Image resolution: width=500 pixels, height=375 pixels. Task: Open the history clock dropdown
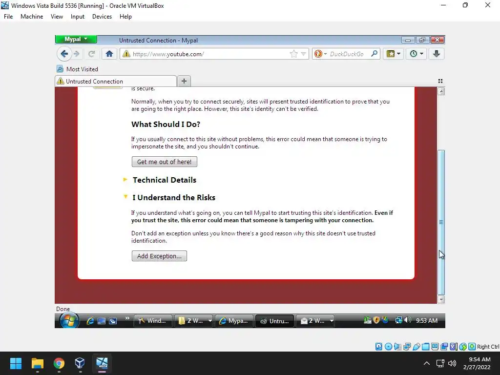[x=417, y=54]
